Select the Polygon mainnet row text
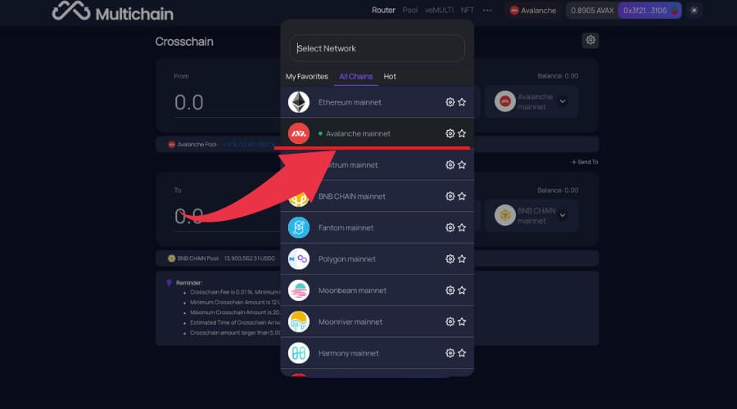The width and height of the screenshot is (737, 409). click(x=347, y=258)
